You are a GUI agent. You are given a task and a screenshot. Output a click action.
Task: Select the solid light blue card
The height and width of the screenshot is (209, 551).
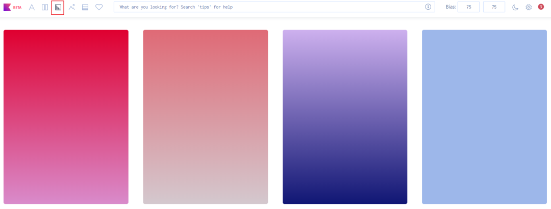coord(485,117)
